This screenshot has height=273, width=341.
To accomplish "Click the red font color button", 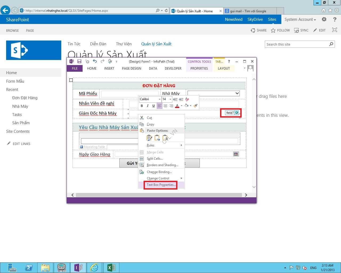I will [x=177, y=106].
